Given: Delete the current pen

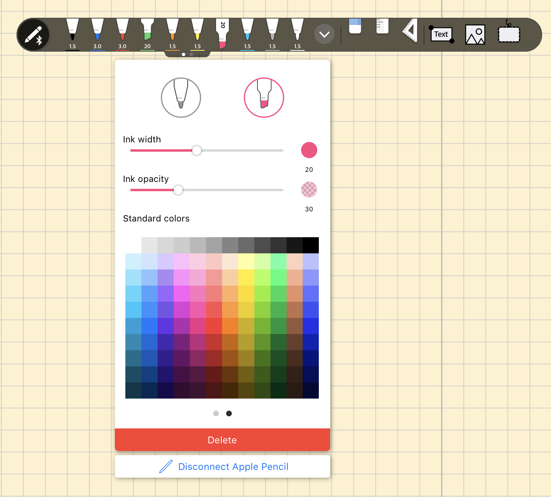Looking at the screenshot, I should [222, 440].
